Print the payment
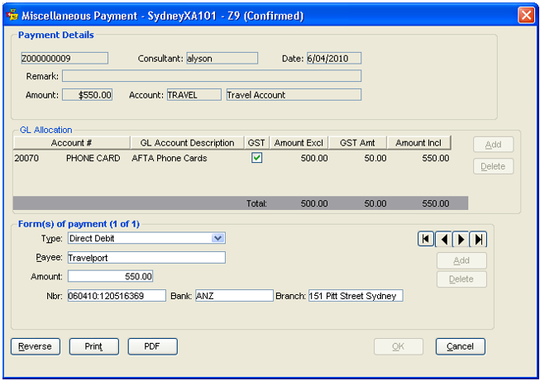Screen dimensions: 540x381 (94, 346)
